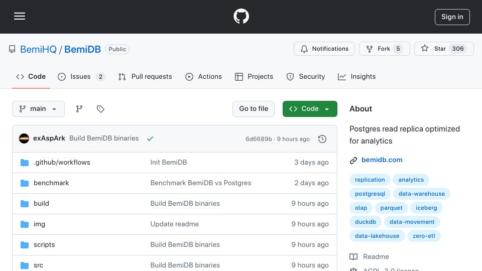Screen dimensions: 482x271
Task: Open the .github/workflows folder
Action: click(62, 162)
